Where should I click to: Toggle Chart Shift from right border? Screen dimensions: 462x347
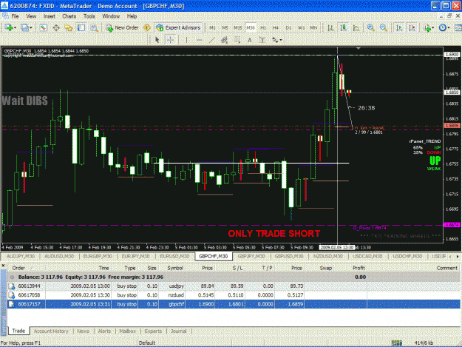[x=412, y=27]
